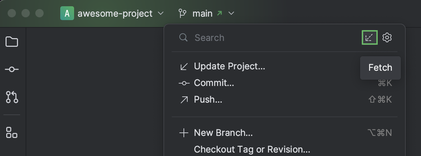Show more tool windows from sidebar icon

pyautogui.click(x=12, y=132)
